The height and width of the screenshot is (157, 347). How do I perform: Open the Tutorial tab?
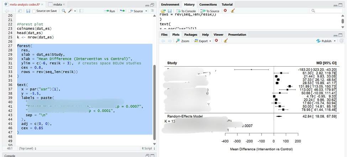click(x=227, y=4)
